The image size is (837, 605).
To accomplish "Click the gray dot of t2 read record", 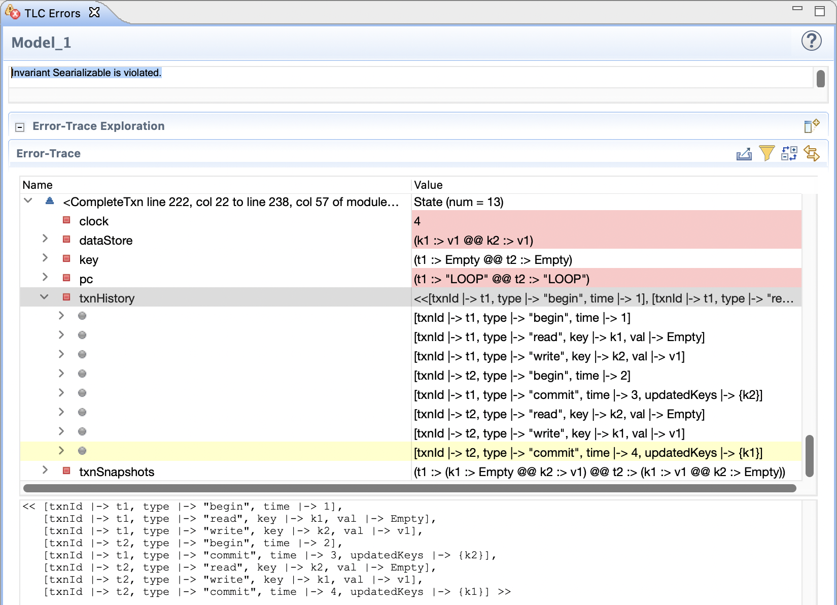I will coord(82,412).
